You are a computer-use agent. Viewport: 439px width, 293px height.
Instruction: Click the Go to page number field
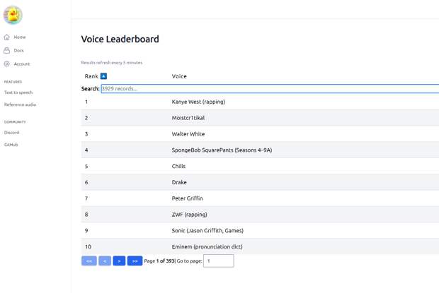(x=218, y=261)
